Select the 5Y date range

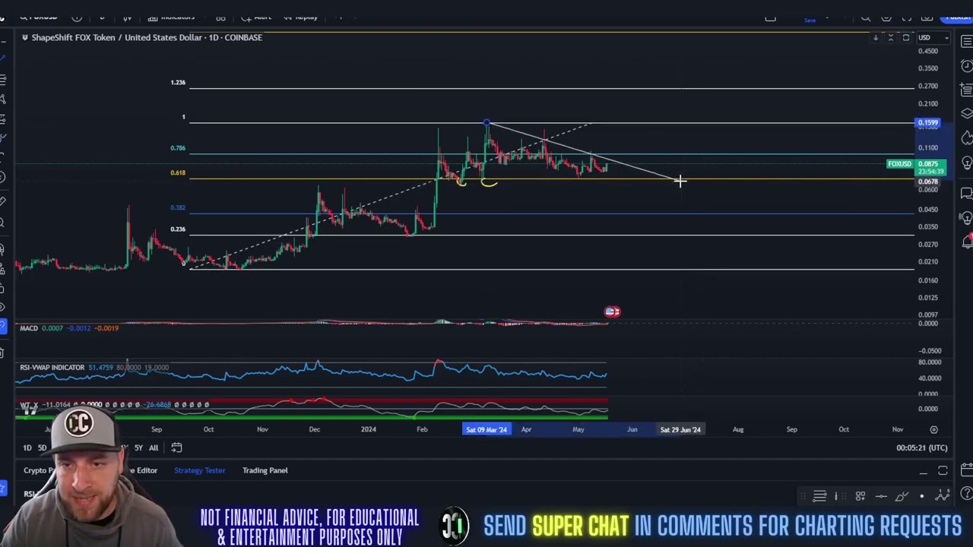point(138,448)
